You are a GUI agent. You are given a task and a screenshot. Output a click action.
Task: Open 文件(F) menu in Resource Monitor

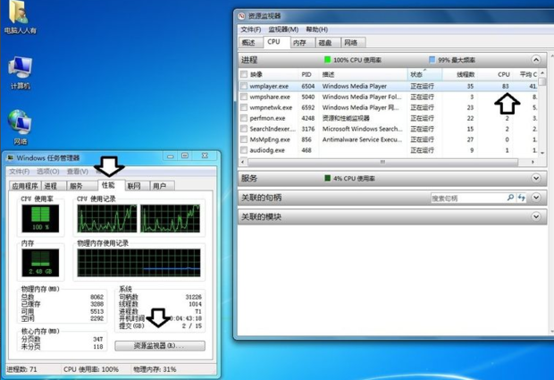tap(251, 30)
